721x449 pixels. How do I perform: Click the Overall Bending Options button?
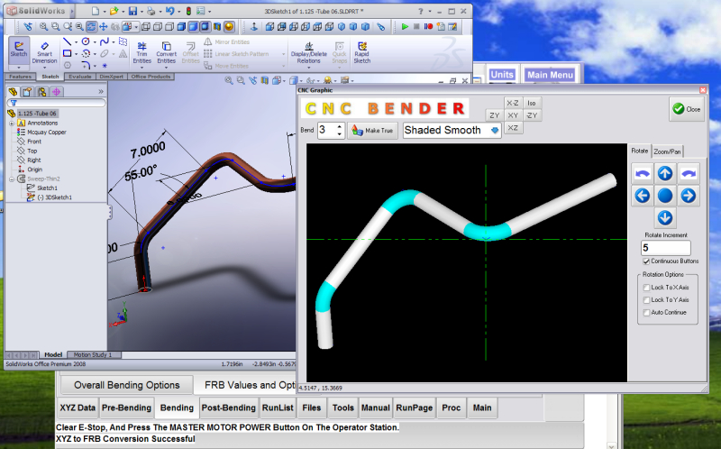point(126,385)
